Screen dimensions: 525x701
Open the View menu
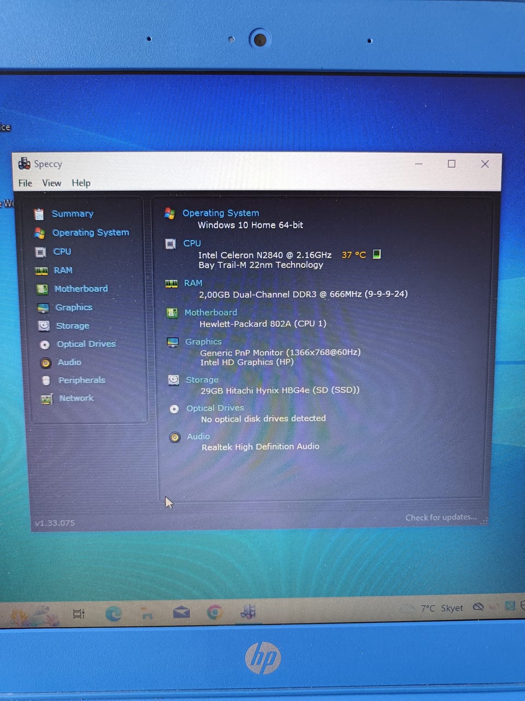51,183
